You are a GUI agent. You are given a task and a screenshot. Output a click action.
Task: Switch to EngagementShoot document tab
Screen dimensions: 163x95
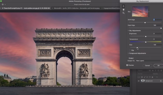112,8
